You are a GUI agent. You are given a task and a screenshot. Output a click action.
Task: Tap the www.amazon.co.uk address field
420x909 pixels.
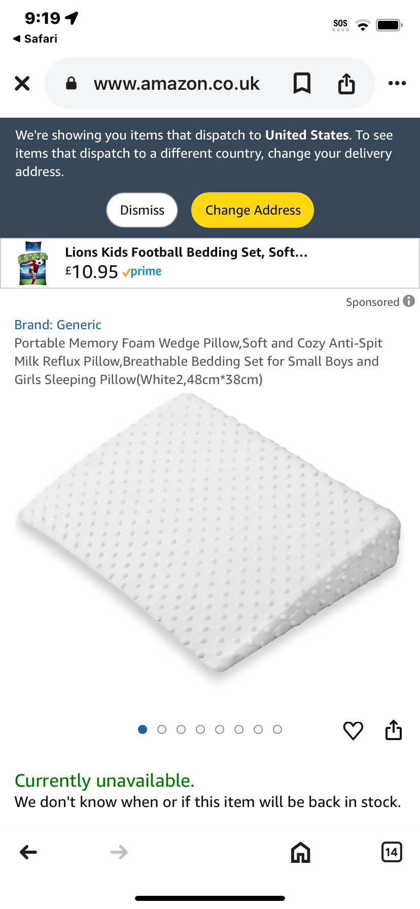[x=177, y=83]
